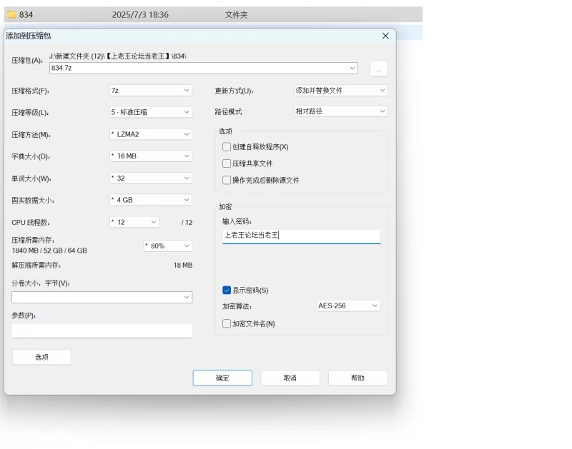Enable 压缩共享文件 checkbox
Screen dimensions: 572x449
pyautogui.click(x=227, y=163)
